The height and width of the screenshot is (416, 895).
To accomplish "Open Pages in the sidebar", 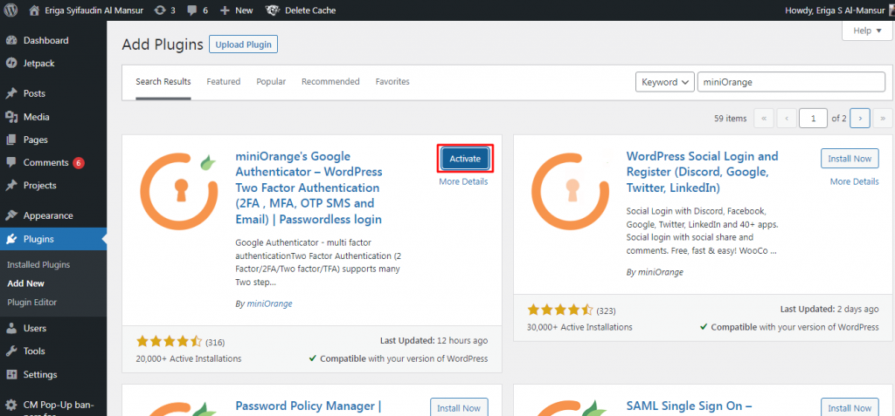I will tap(35, 140).
